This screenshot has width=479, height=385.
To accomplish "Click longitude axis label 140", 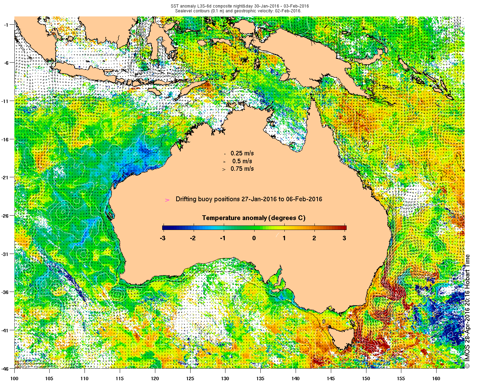I will [296, 378].
